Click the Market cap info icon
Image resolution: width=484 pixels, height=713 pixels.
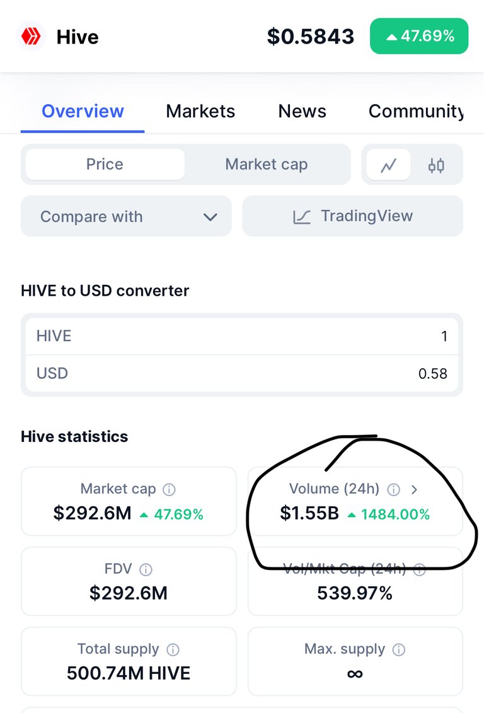[169, 490]
